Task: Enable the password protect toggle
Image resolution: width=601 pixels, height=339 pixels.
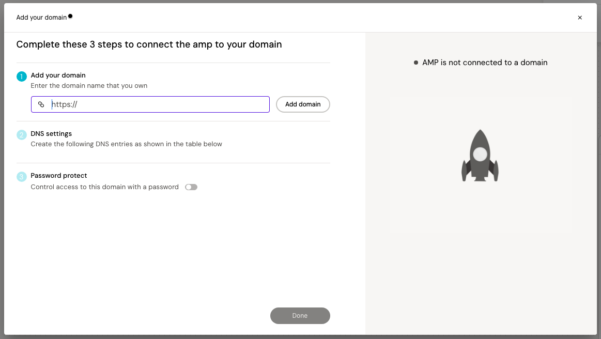Action: (191, 187)
